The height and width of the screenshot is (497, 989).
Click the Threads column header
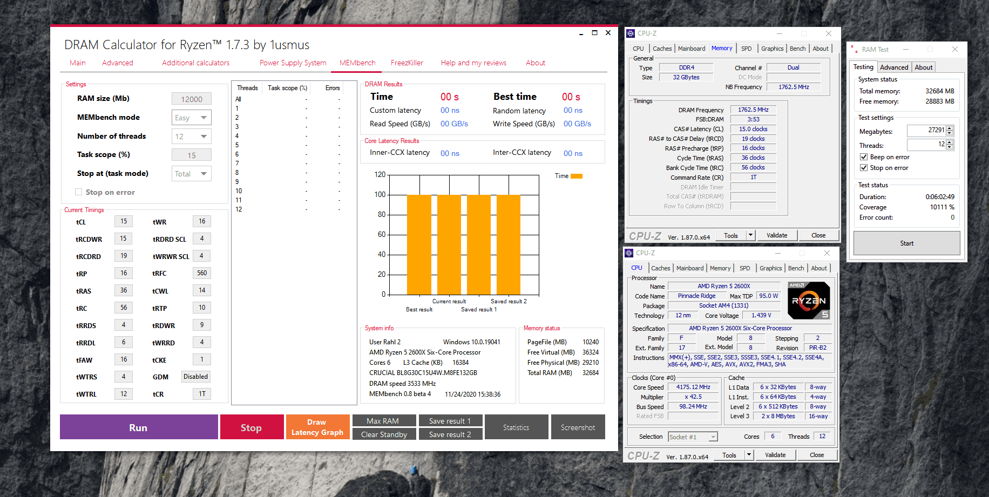(247, 88)
